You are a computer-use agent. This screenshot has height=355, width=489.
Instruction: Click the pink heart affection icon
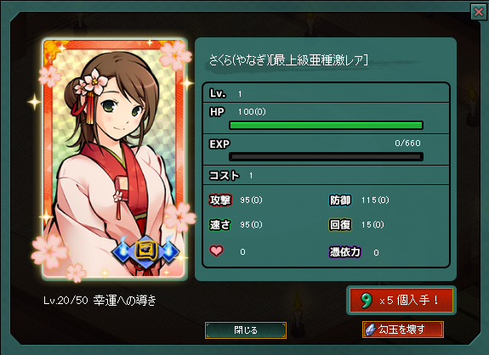pyautogui.click(x=216, y=251)
